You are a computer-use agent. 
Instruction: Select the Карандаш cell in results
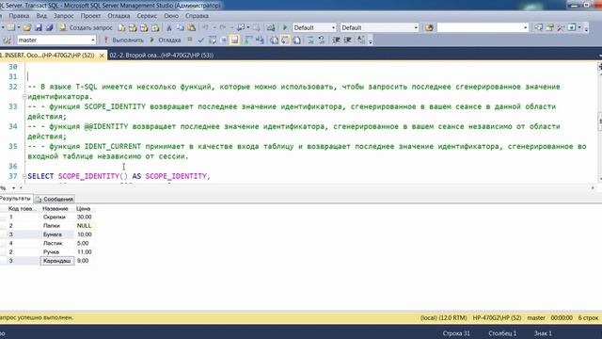tap(57, 261)
